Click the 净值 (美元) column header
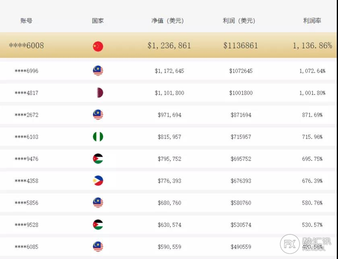The image size is (338, 259). click(167, 21)
